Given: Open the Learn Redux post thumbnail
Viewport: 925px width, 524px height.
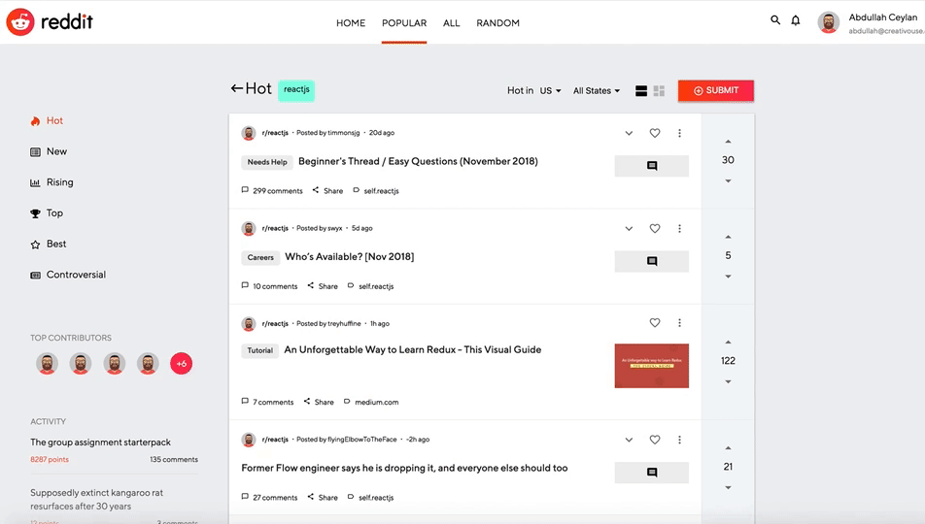Looking at the screenshot, I should 651,366.
